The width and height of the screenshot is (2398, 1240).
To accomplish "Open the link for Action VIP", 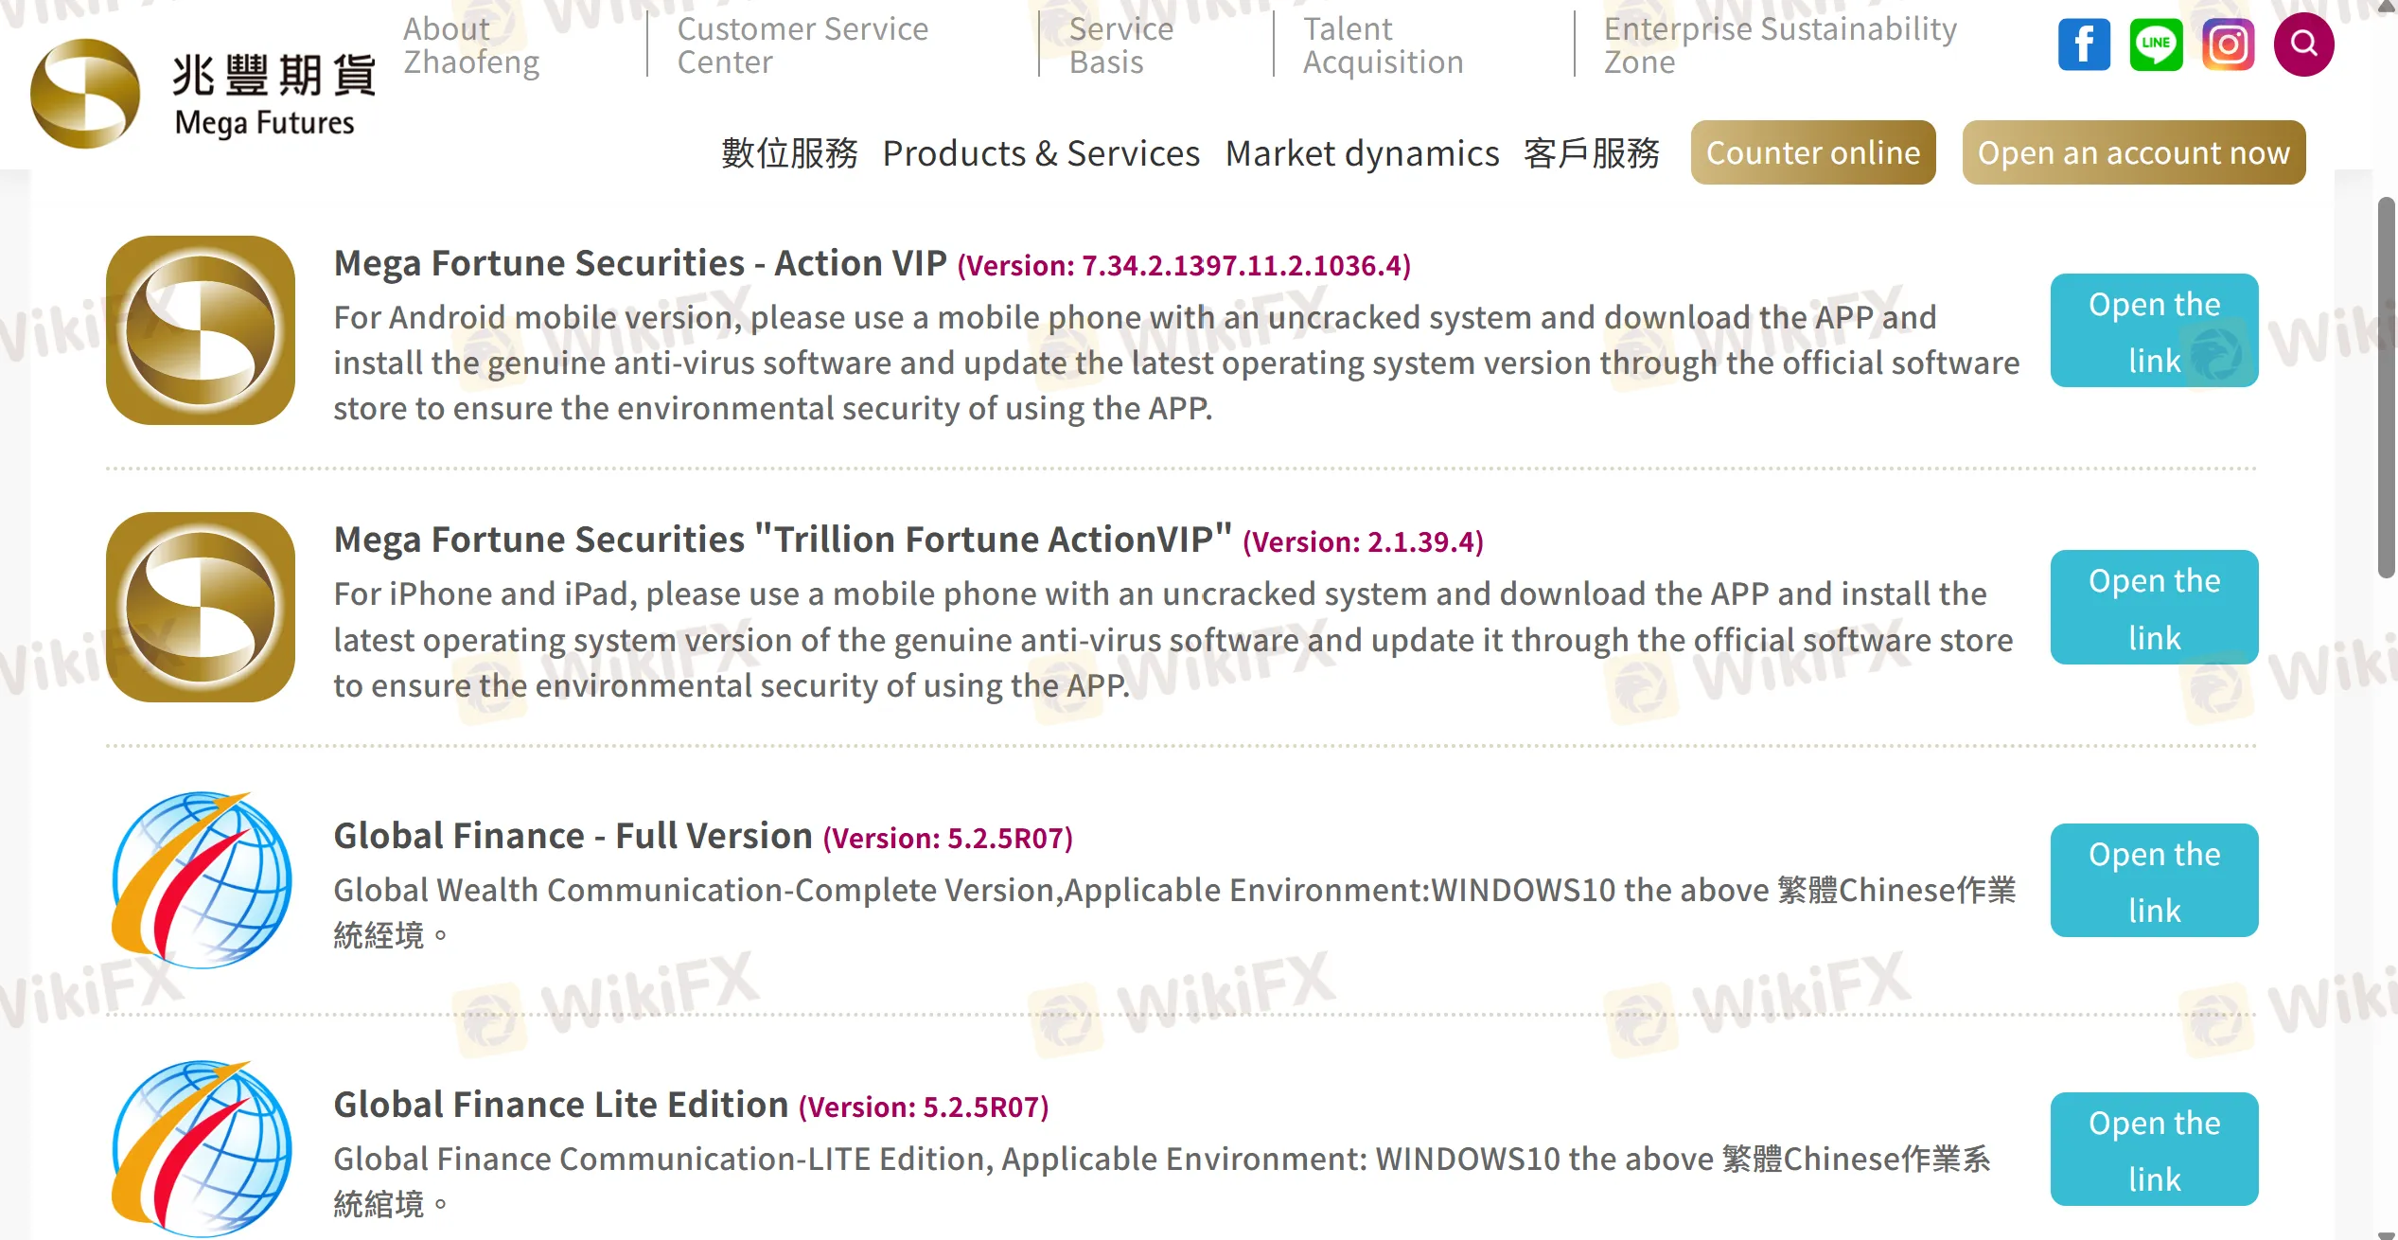I will (x=2153, y=331).
